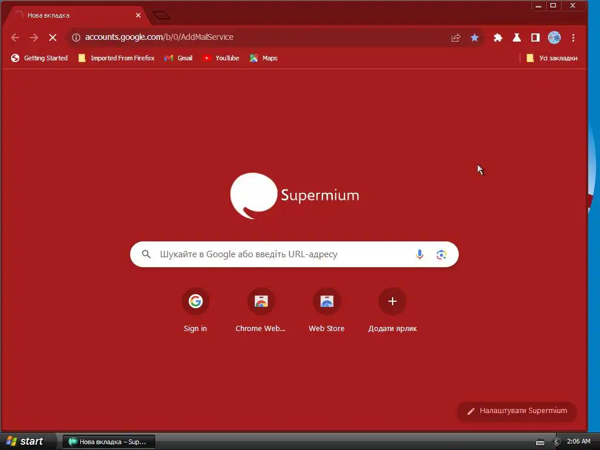Search by image with Lens icon
Image resolution: width=600 pixels, height=450 pixels.
coord(441,254)
